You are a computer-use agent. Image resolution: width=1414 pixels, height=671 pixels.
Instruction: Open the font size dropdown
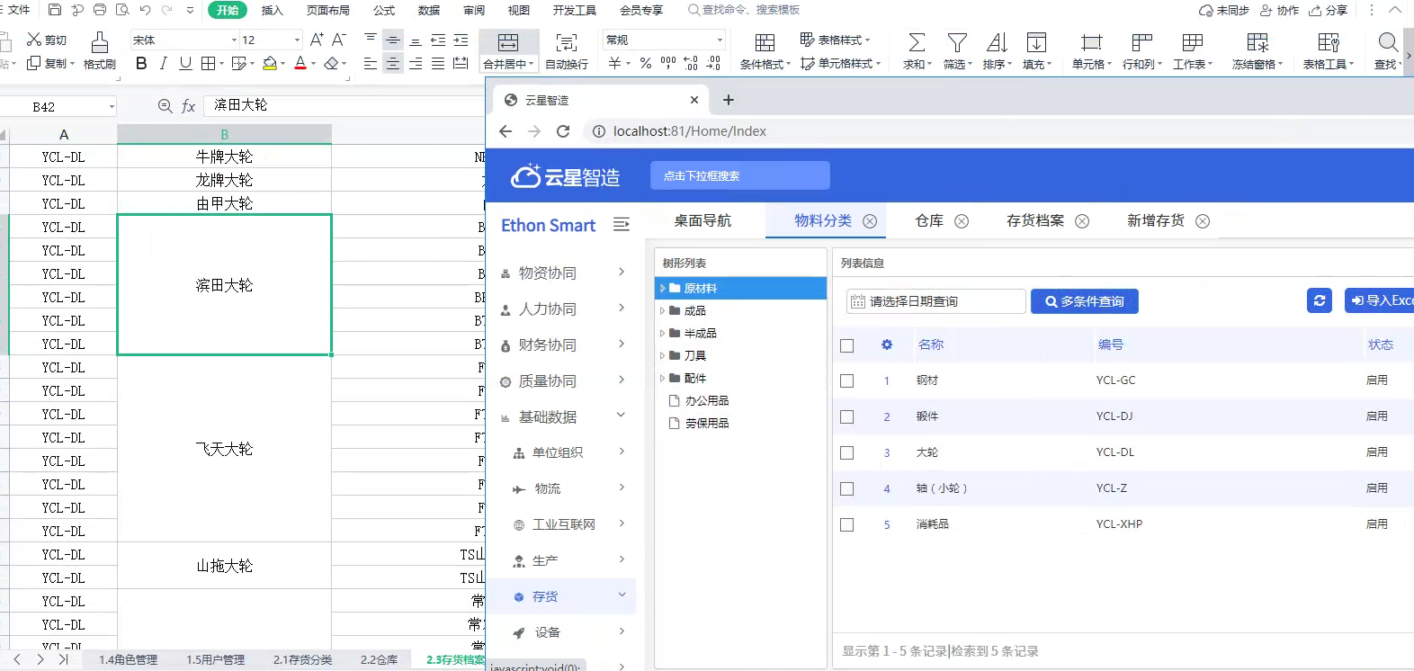point(297,40)
